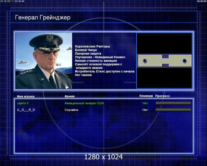
Task: Click the heading 'Генерал Грейнджер'
Action: click(43, 17)
